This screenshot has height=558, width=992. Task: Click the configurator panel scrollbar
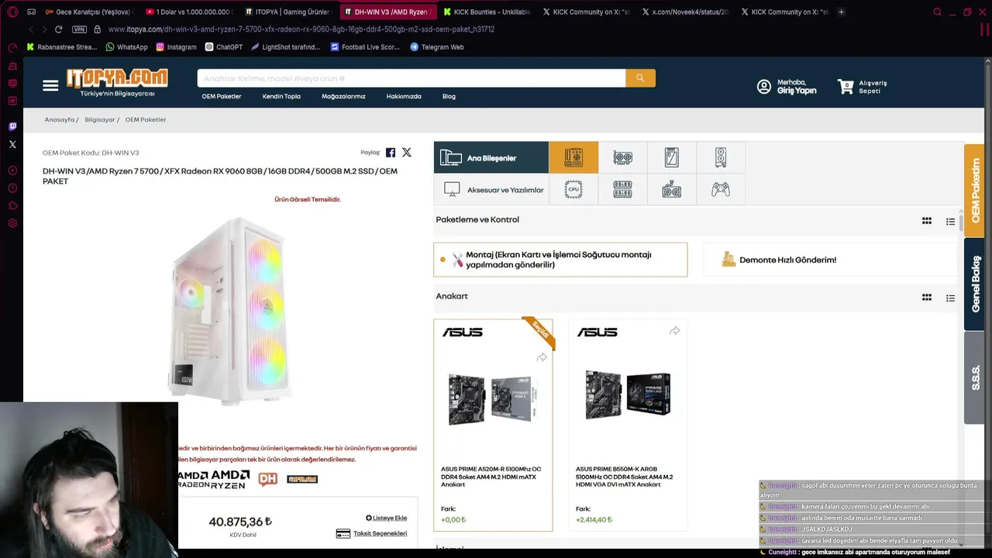click(x=961, y=225)
